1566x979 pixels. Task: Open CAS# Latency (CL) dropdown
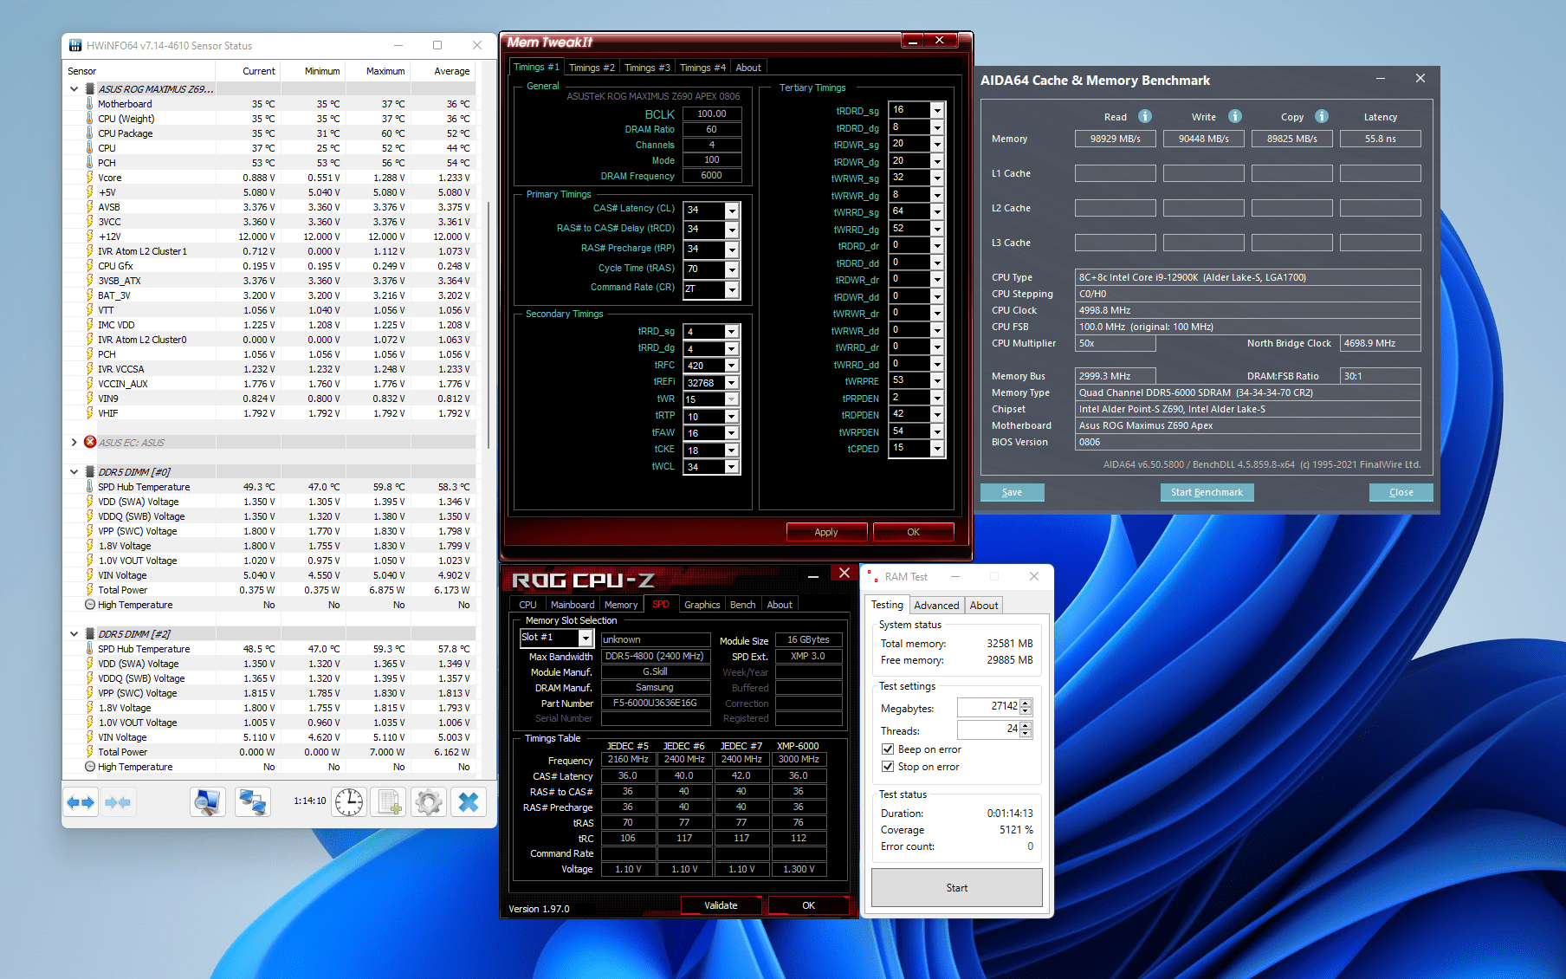pos(732,210)
